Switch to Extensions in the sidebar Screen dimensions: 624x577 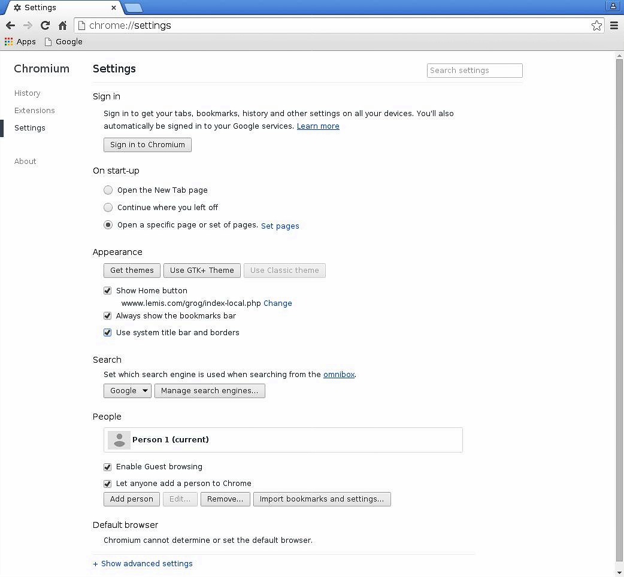click(x=35, y=111)
